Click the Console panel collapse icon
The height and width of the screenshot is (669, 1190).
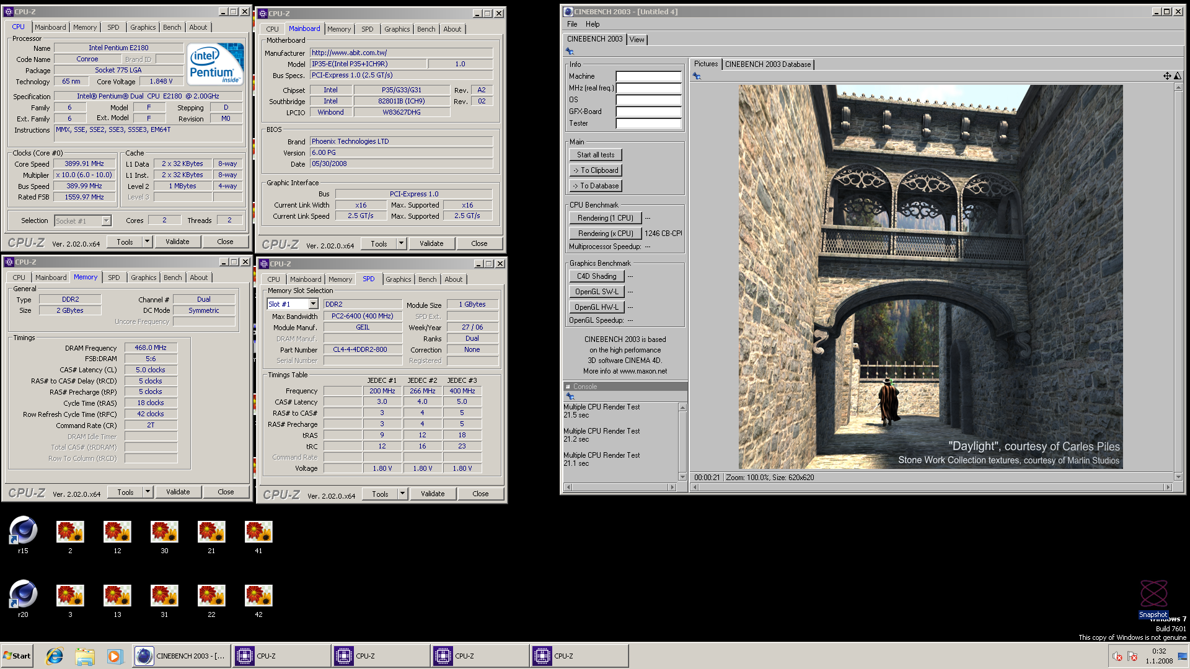tap(568, 387)
